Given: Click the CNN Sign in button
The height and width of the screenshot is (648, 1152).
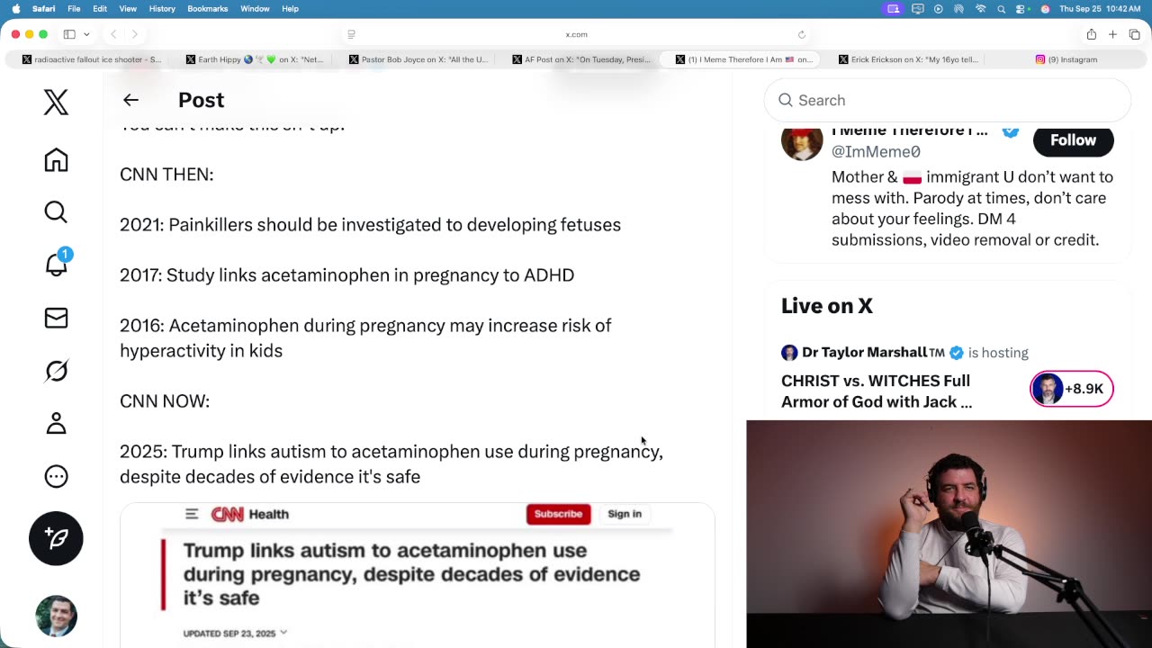Looking at the screenshot, I should tap(625, 514).
